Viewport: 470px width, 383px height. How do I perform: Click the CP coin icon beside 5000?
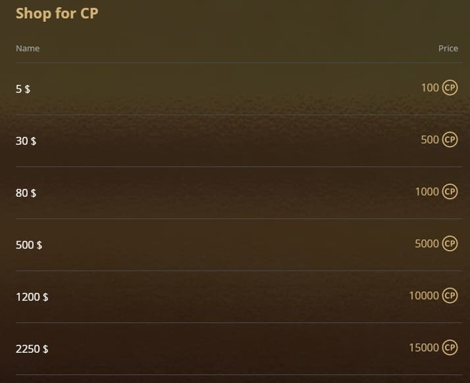coord(450,243)
